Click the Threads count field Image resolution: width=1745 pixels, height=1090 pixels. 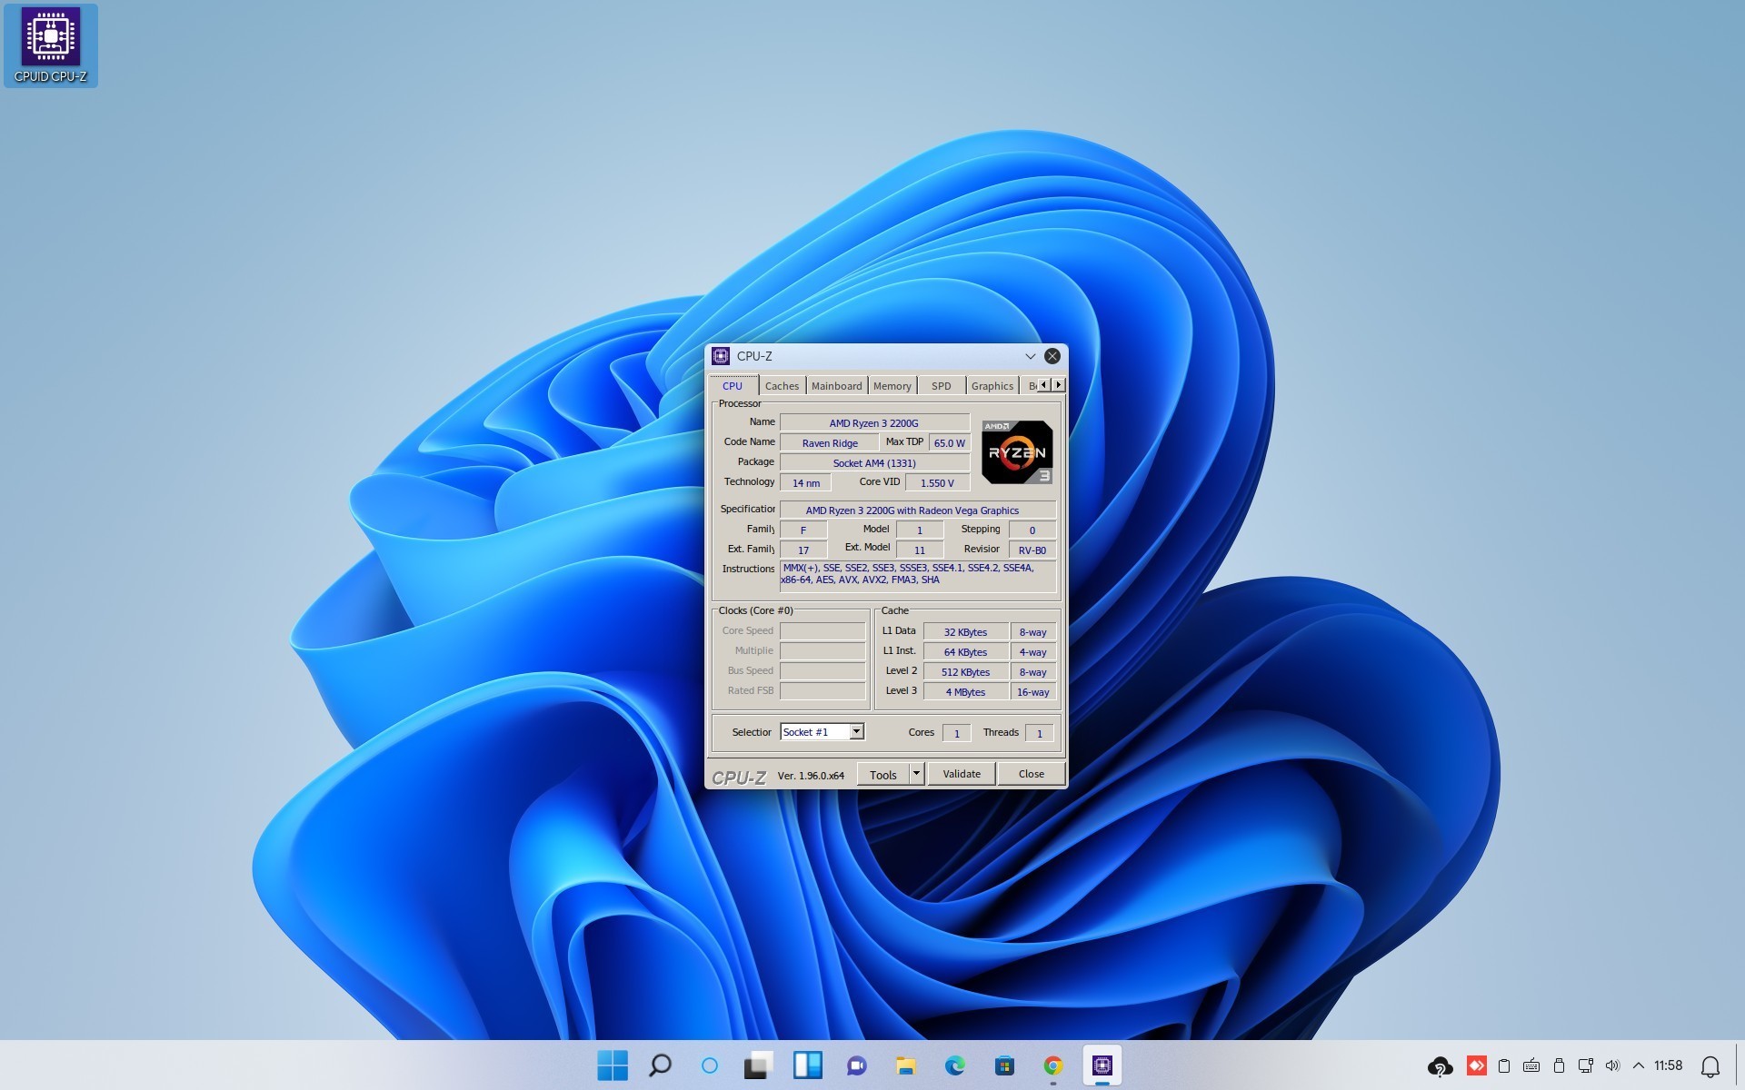point(1040,733)
